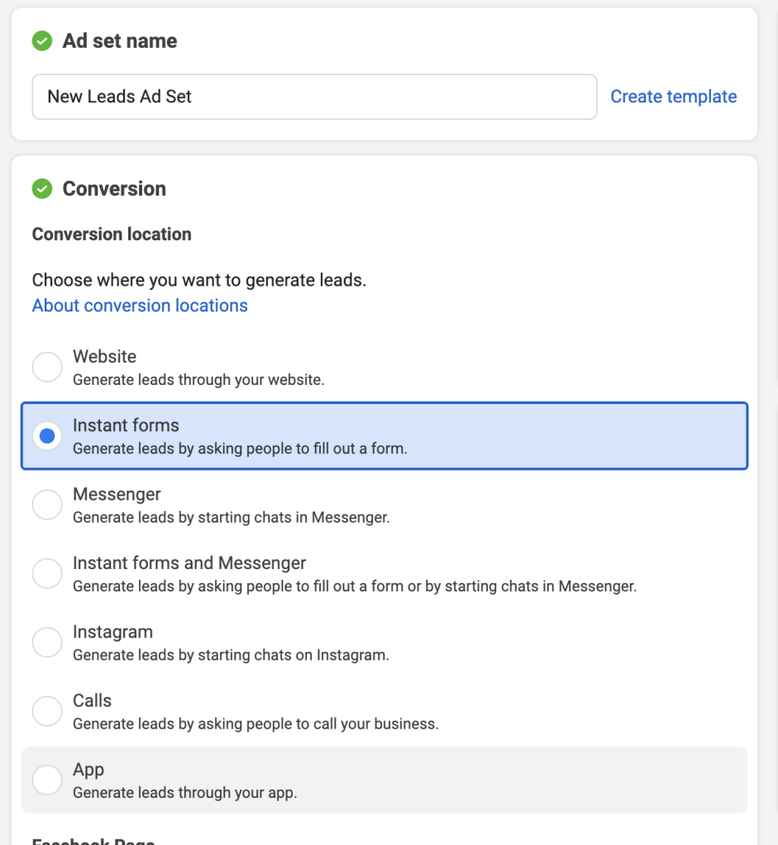Click 'Generate leads through your website' description
This screenshot has height=845, width=778.
198,381
